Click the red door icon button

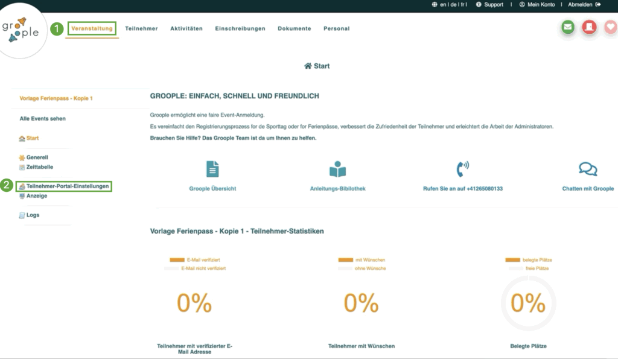coord(589,28)
